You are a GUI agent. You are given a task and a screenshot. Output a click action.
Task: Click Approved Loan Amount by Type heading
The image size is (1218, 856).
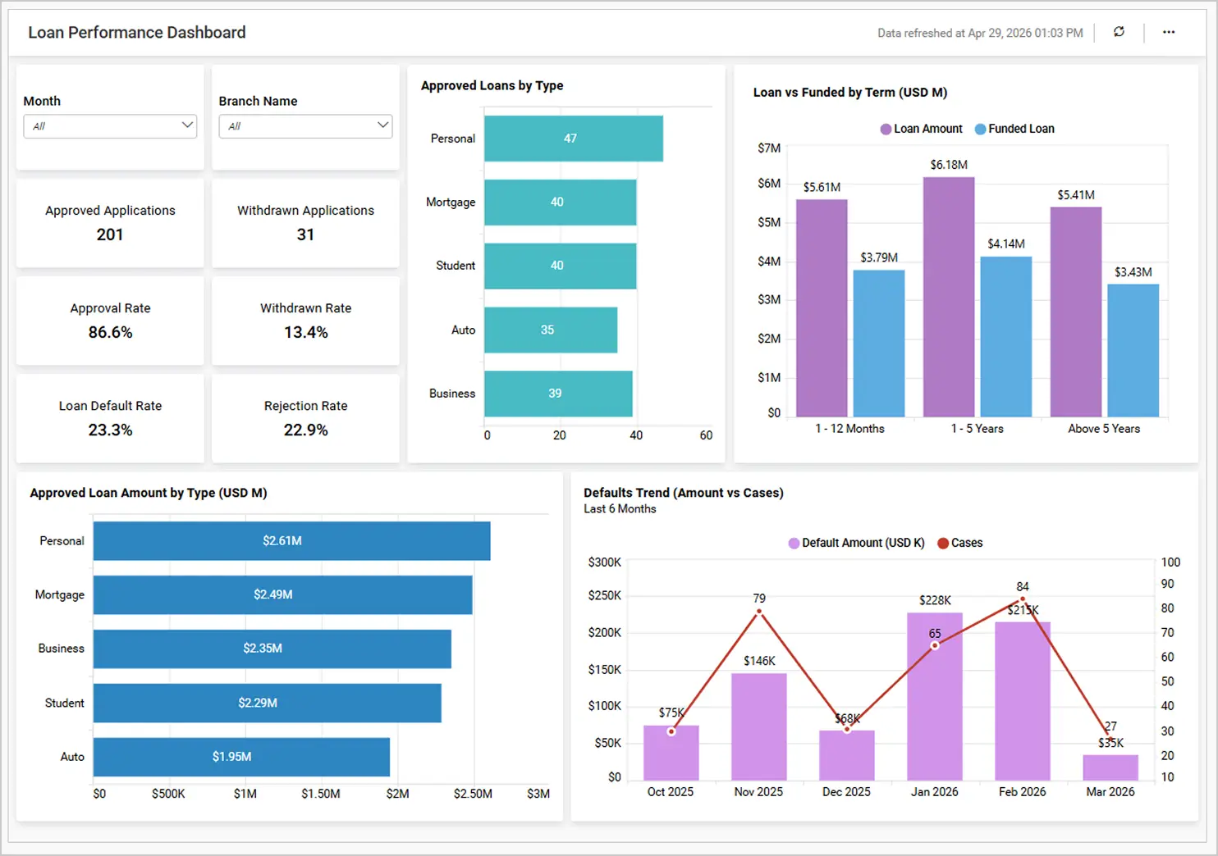pos(149,493)
